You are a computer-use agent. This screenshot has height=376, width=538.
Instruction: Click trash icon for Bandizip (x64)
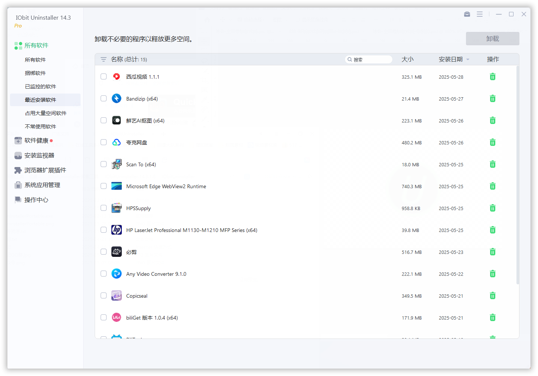[x=493, y=99]
